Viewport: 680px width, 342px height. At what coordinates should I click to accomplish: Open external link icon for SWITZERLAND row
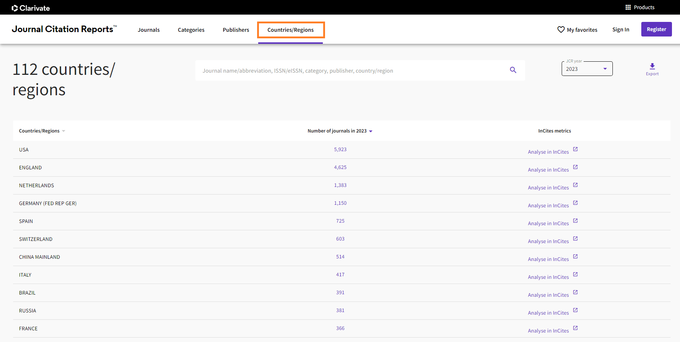click(575, 238)
